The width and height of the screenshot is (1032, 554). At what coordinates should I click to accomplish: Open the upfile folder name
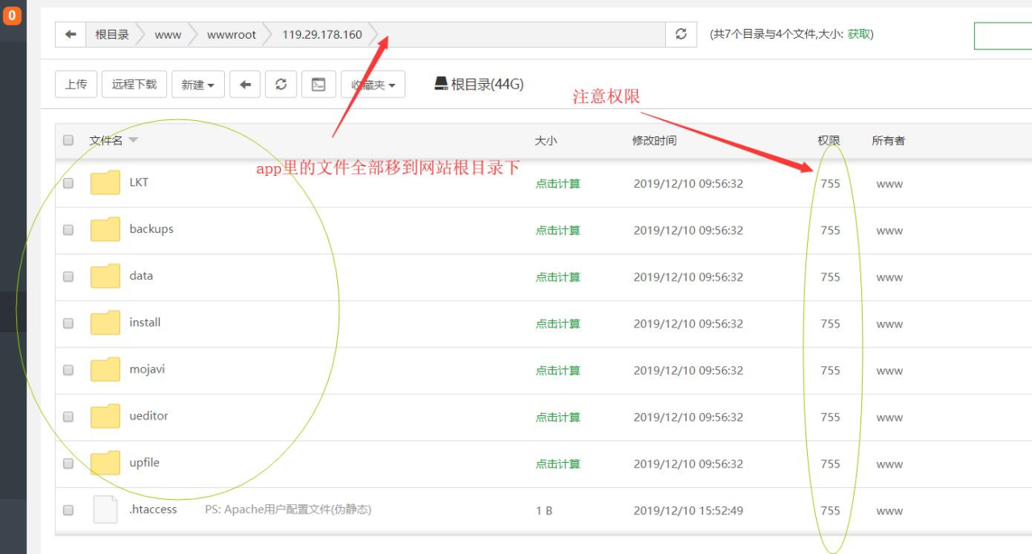pos(144,463)
